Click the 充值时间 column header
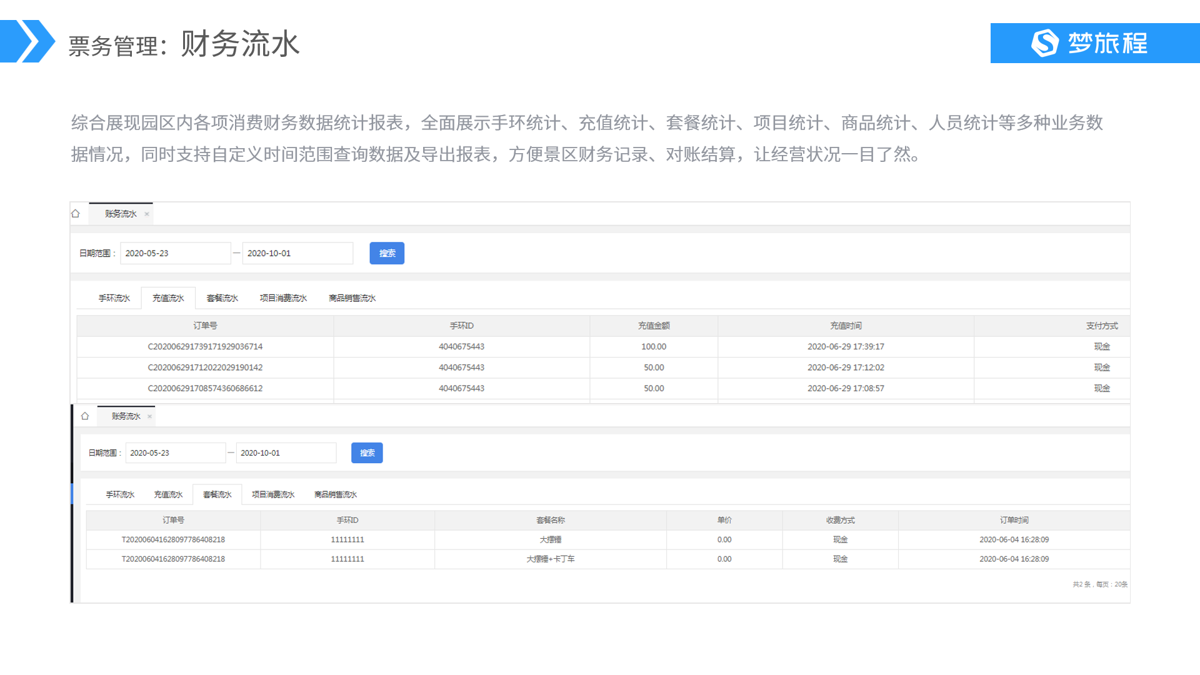 pyautogui.click(x=846, y=326)
